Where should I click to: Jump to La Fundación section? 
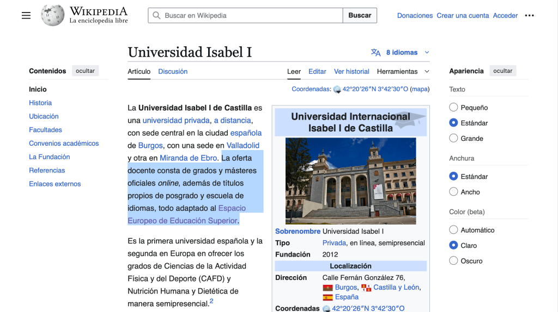click(x=50, y=157)
